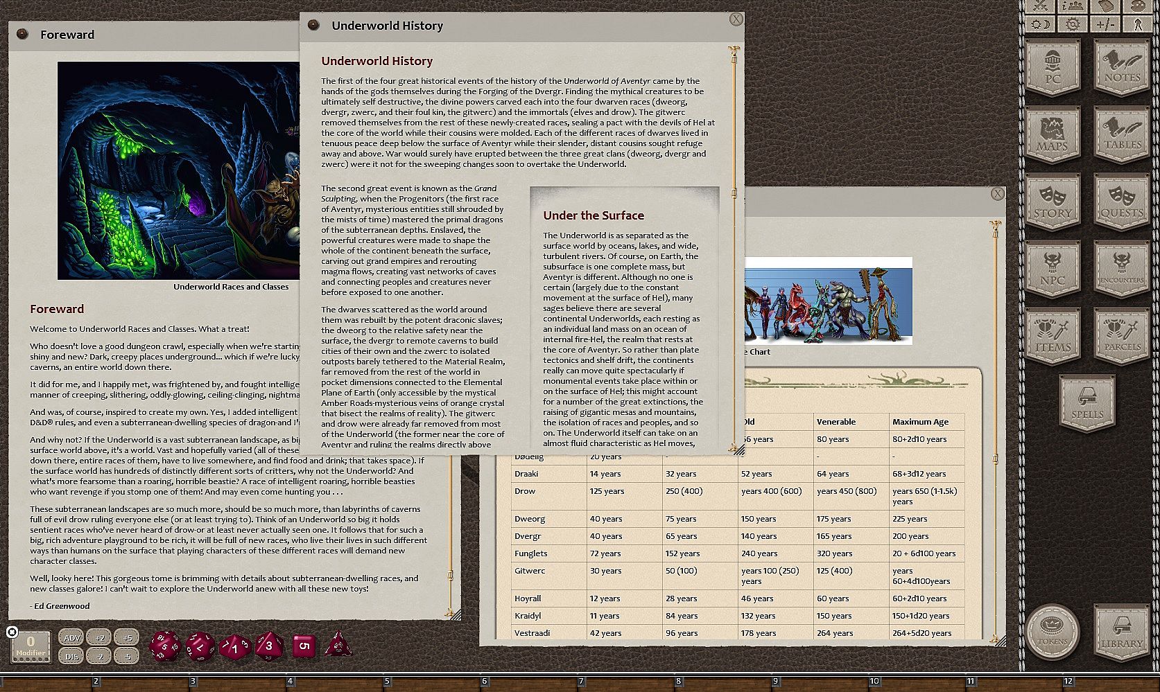Image resolution: width=1160 pixels, height=692 pixels.
Task: Toggle the sun and moon lighting icon
Action: point(1040,24)
